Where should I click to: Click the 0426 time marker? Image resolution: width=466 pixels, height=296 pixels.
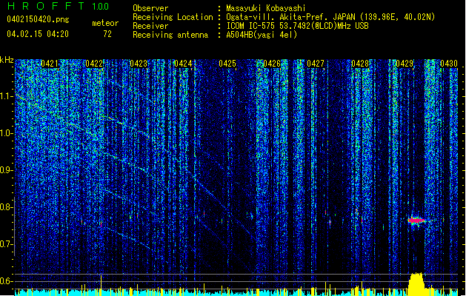click(x=272, y=64)
